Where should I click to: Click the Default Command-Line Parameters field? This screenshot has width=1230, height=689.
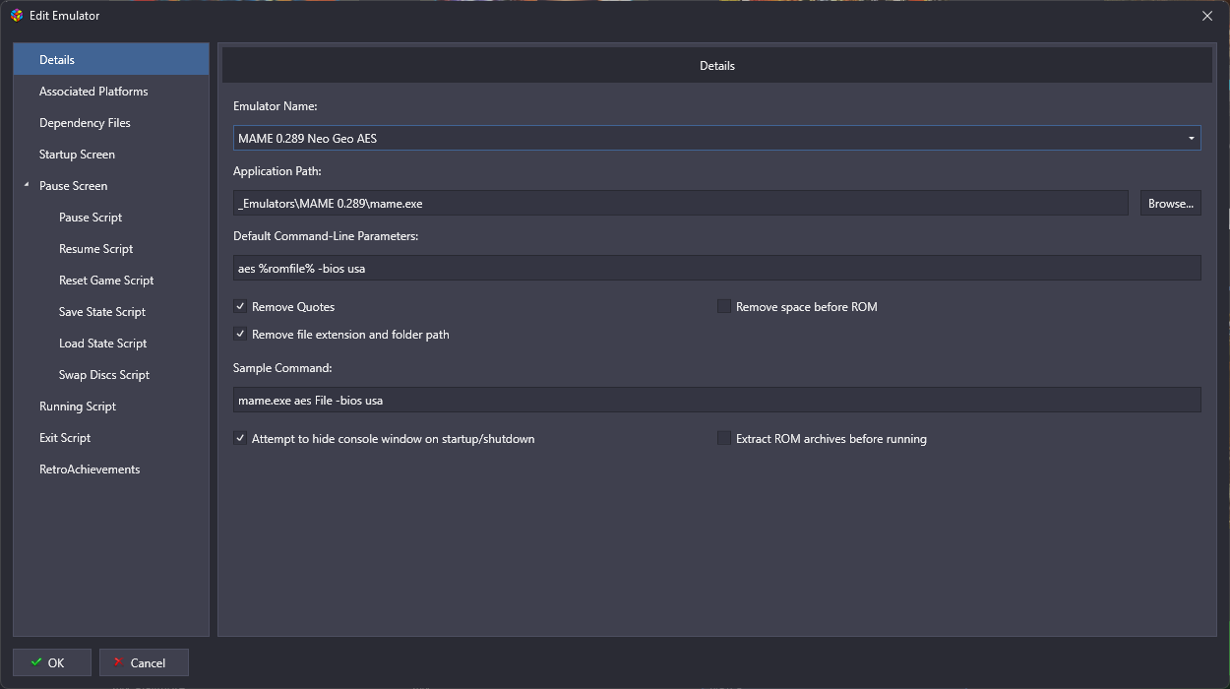click(x=717, y=269)
